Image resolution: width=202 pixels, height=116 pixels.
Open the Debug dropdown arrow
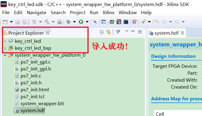[x=75, y=22]
